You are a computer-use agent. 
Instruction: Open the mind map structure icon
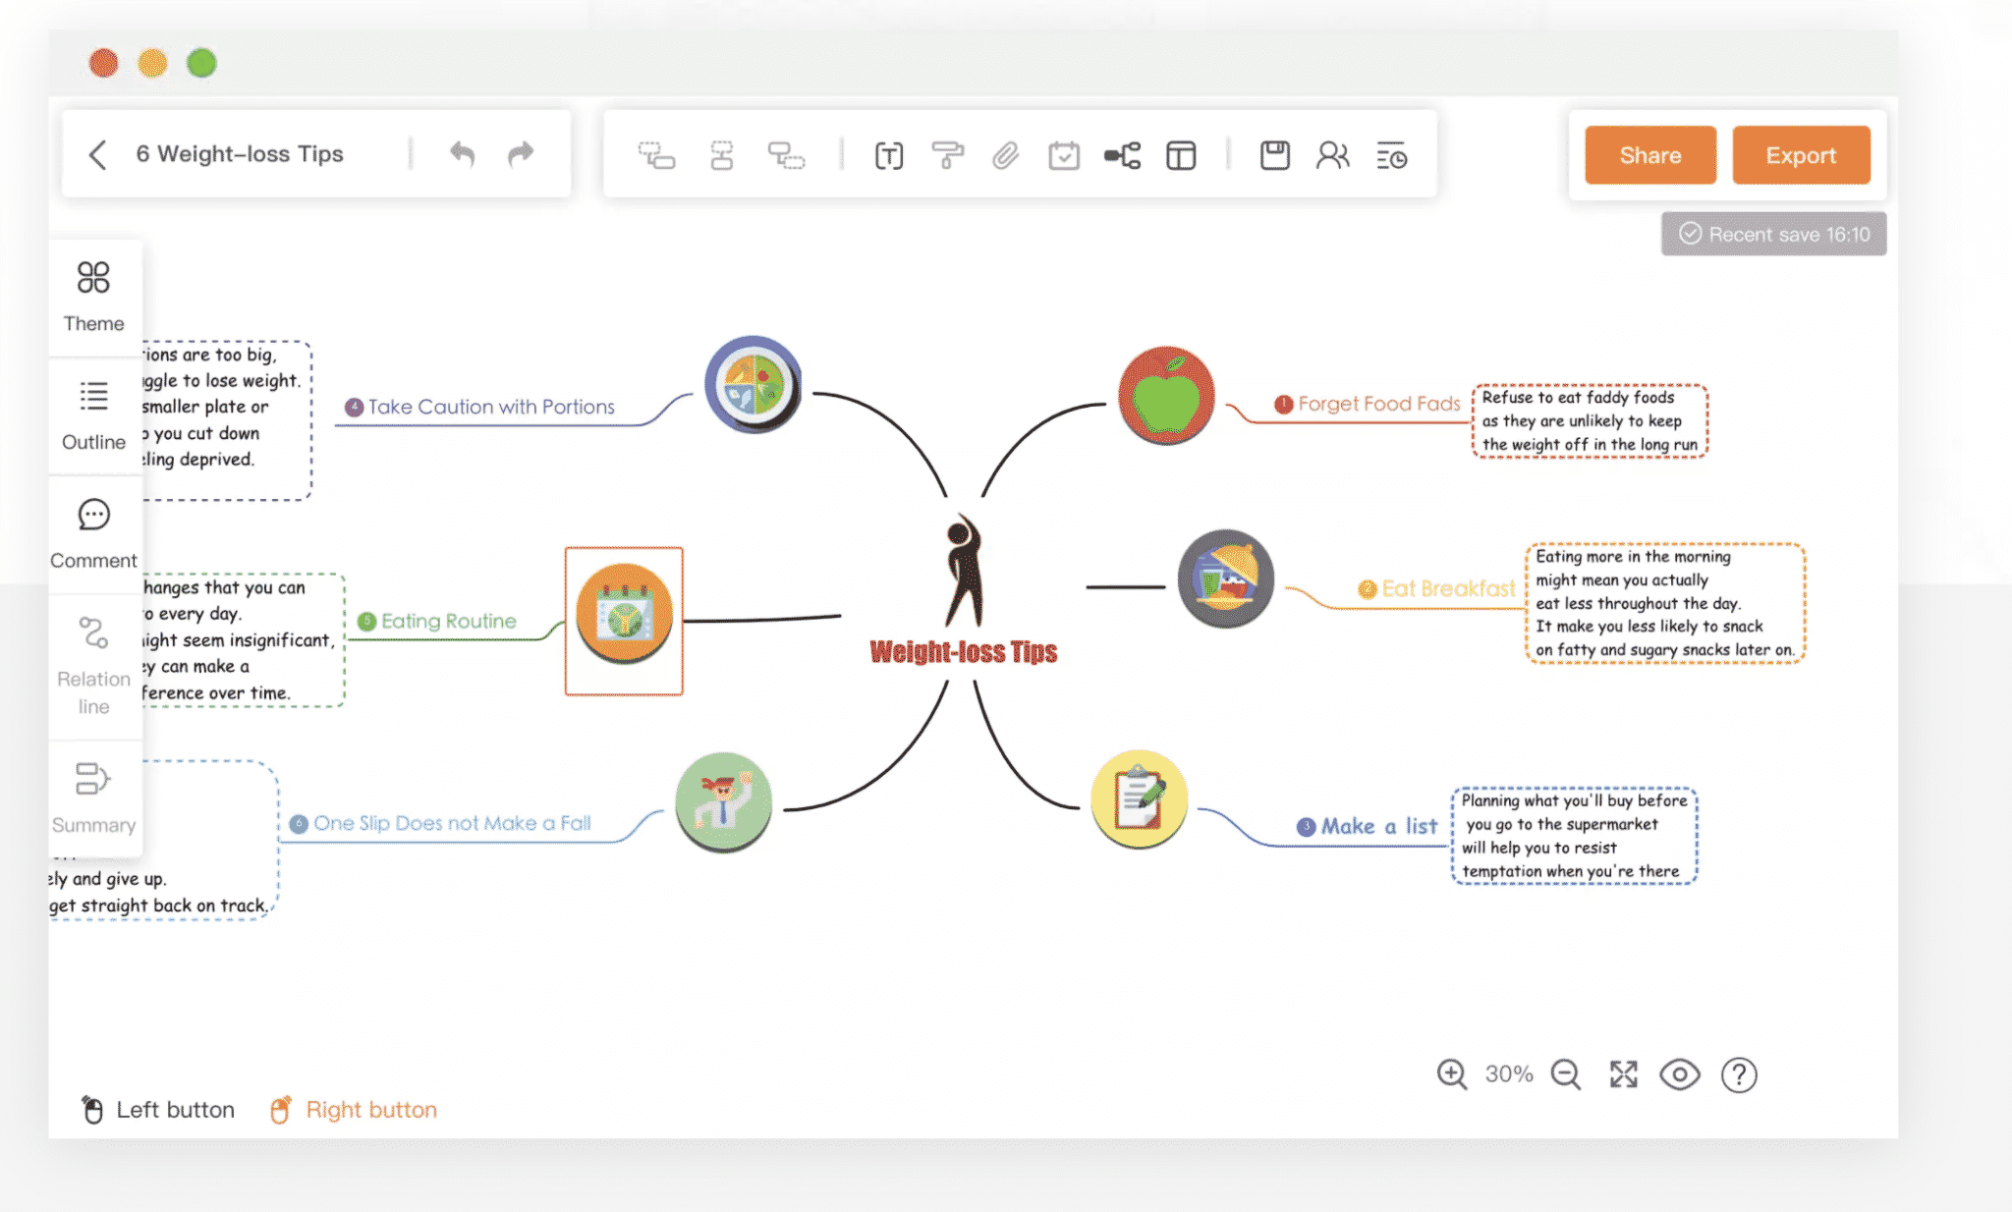pos(1122,155)
